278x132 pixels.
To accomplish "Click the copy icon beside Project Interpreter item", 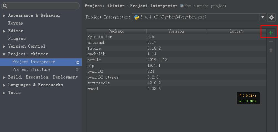I will [77, 62].
